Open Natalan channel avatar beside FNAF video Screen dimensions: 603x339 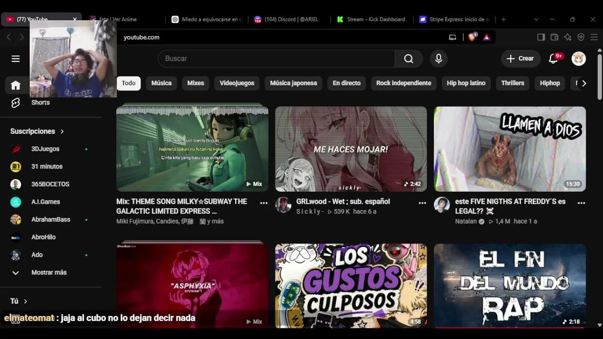[x=442, y=205]
